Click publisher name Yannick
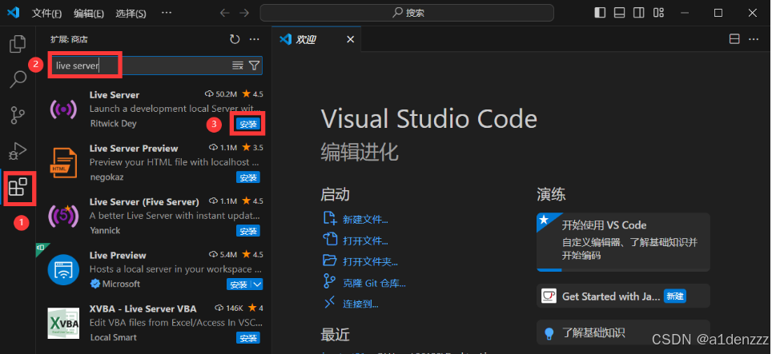The image size is (772, 354). [x=106, y=231]
